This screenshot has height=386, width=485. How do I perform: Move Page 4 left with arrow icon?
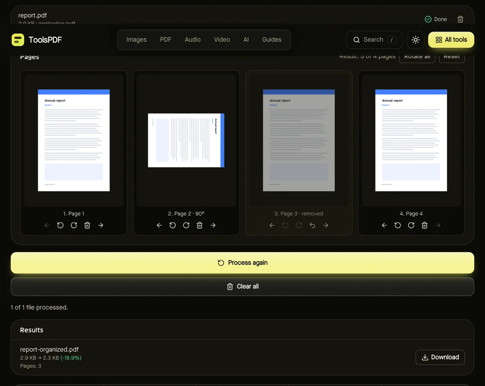(384, 225)
